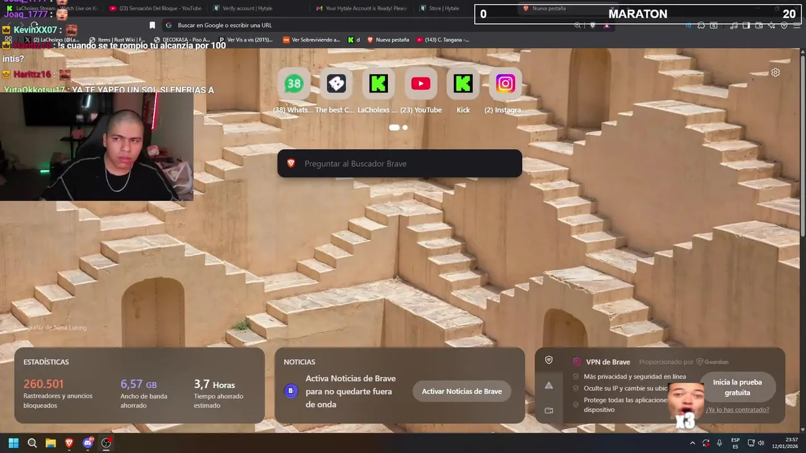Open the LaCholexs Kick shortcut tile

378,84
